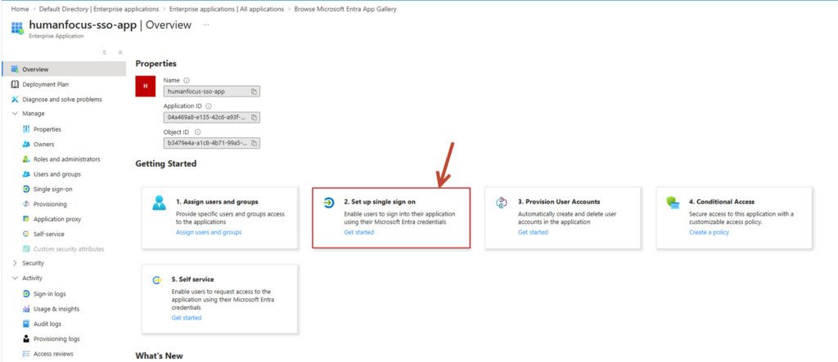This screenshot has height=362, width=838.
Task: Open Enterprise applications | All applications breadcrumb
Action: [x=227, y=9]
